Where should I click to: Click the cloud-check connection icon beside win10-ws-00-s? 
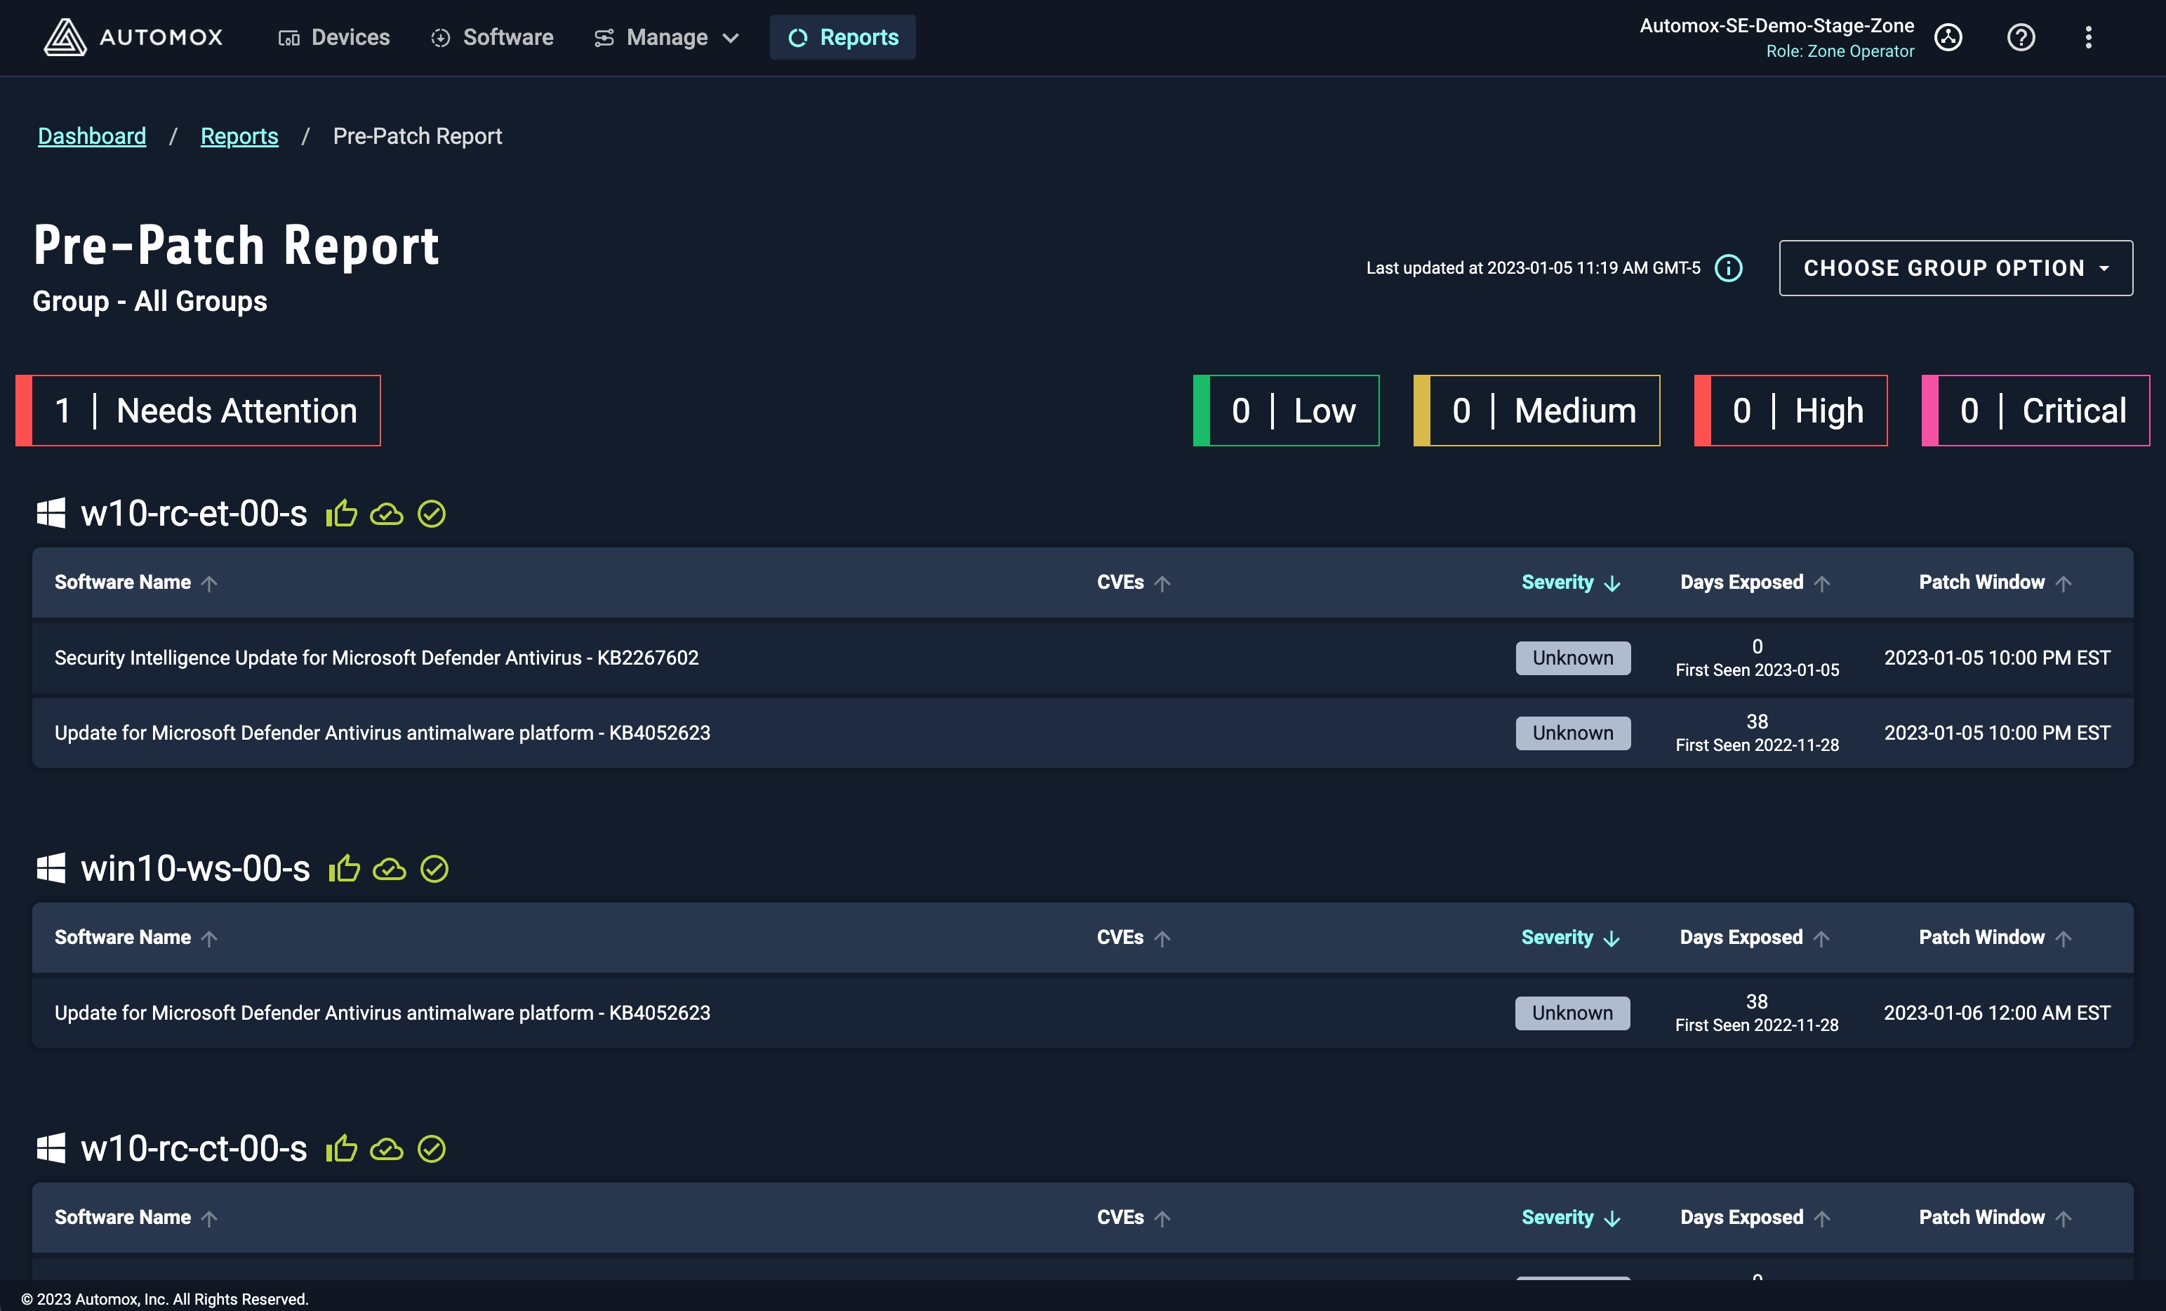click(390, 870)
